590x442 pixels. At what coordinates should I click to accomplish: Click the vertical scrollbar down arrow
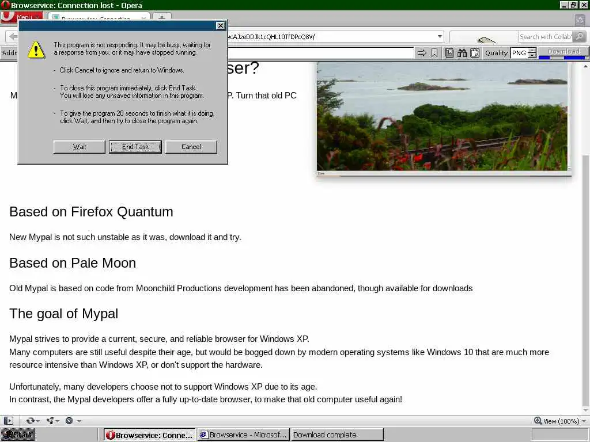(x=585, y=410)
